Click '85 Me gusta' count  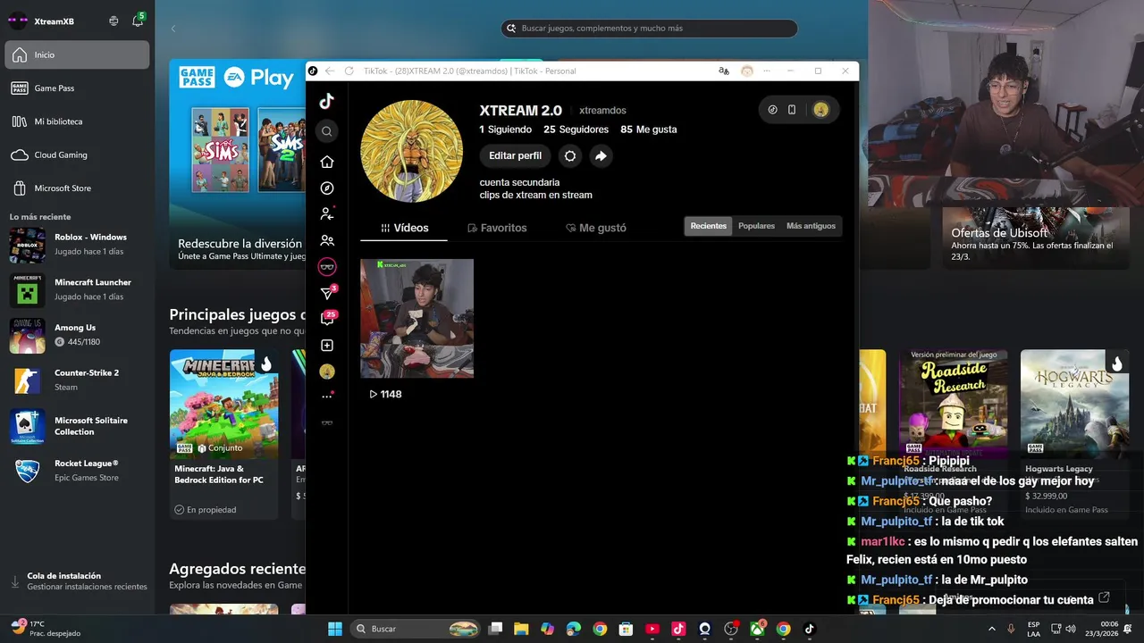coord(648,129)
